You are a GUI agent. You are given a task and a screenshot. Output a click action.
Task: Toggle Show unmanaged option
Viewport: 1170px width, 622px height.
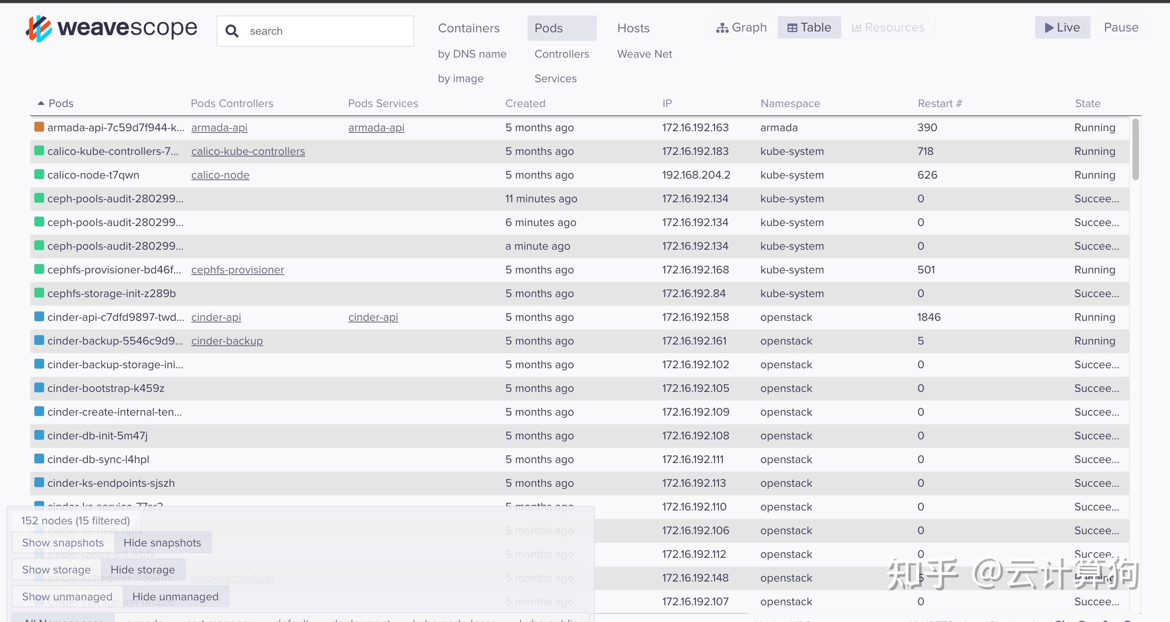pyautogui.click(x=67, y=596)
